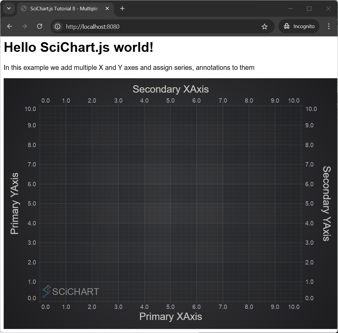Click the Hello SciChart.js world! heading
The image size is (338, 333).
pos(79,47)
